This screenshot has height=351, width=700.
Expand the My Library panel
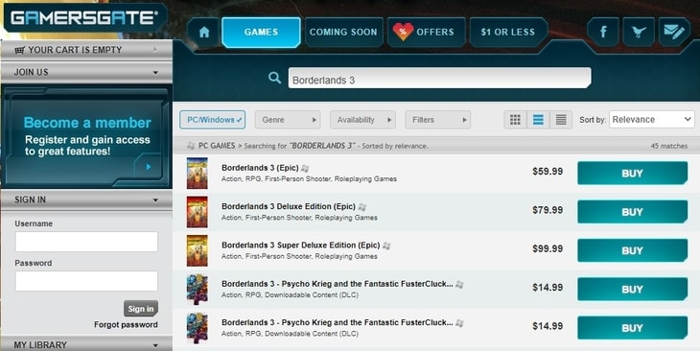pyautogui.click(x=86, y=344)
